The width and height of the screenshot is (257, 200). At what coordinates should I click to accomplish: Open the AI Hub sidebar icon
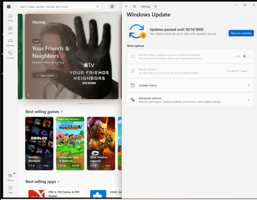click(10, 55)
